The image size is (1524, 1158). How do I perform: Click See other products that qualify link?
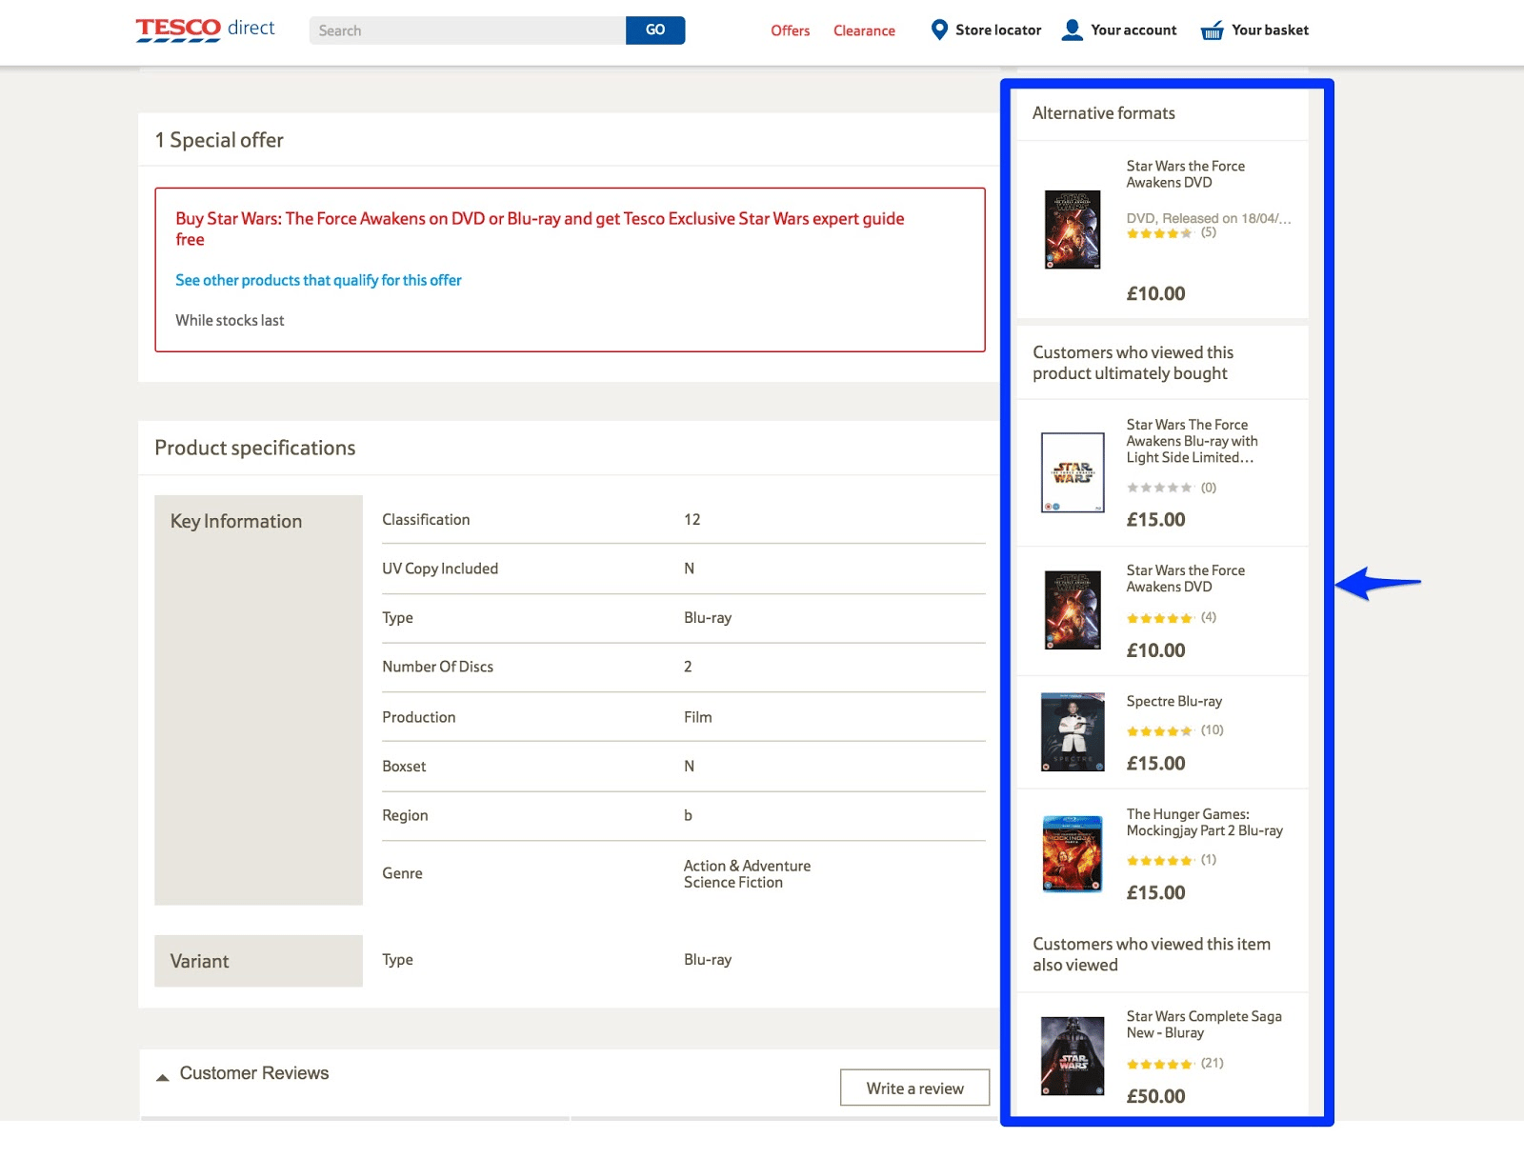pyautogui.click(x=318, y=280)
